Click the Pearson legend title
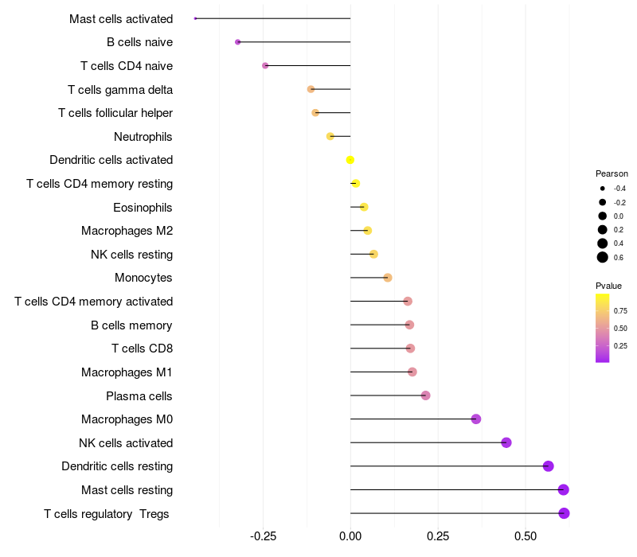 612,173
